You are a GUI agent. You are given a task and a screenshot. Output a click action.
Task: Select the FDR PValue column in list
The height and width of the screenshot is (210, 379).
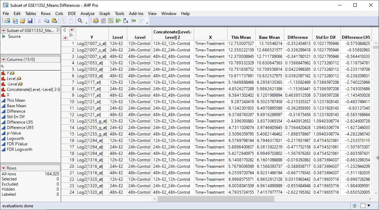coord(17,144)
